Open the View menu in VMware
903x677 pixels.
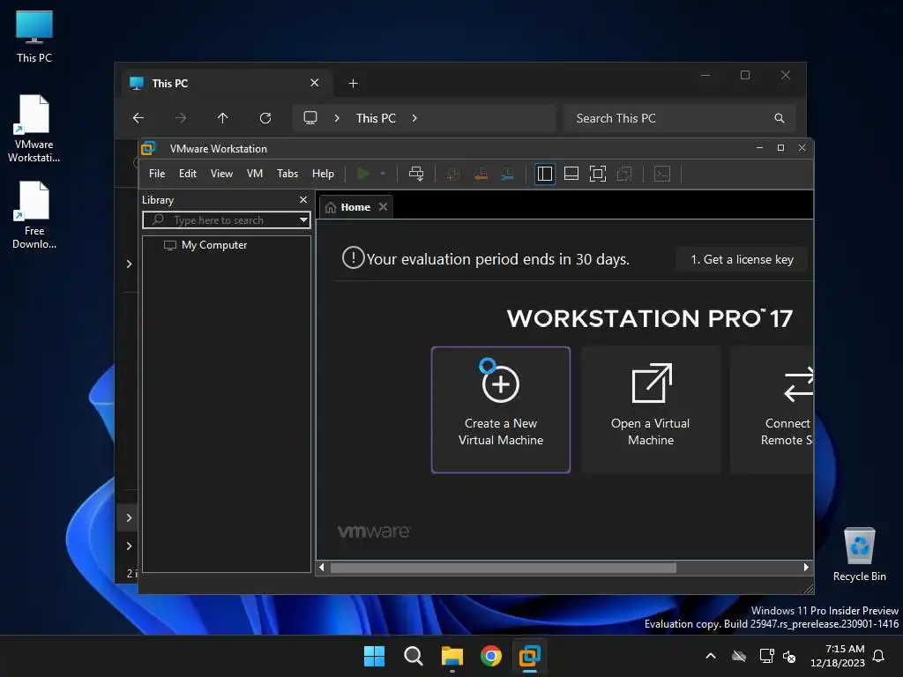(x=221, y=174)
